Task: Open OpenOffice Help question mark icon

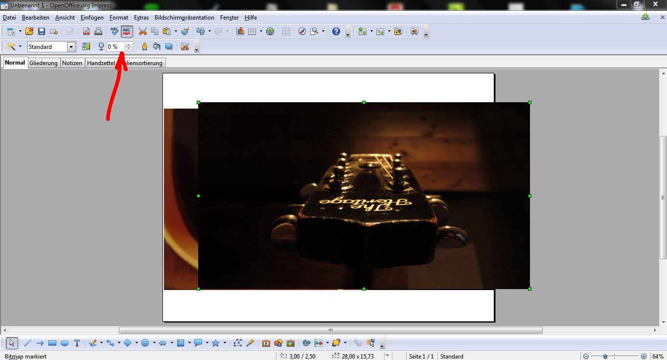Action: (x=336, y=31)
